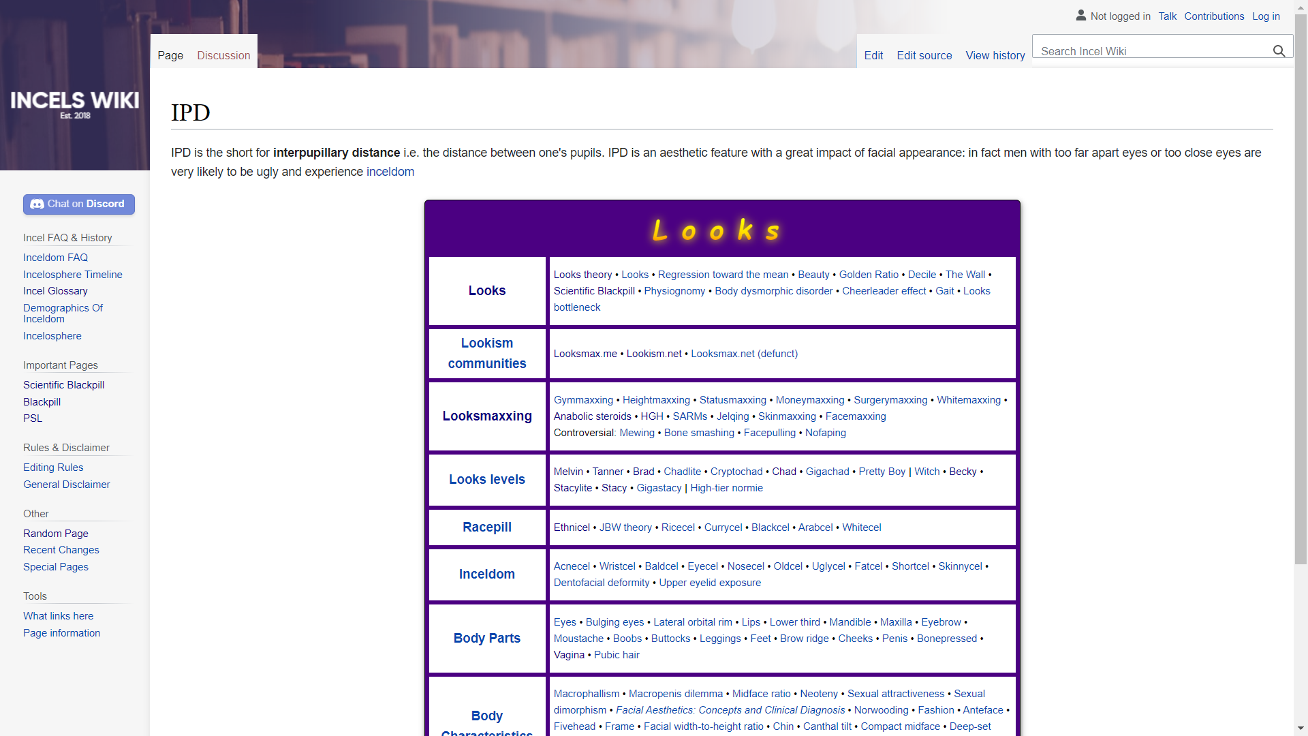This screenshot has height=736, width=1308.
Task: Follow the inceldom link in intro text
Action: [x=390, y=172]
